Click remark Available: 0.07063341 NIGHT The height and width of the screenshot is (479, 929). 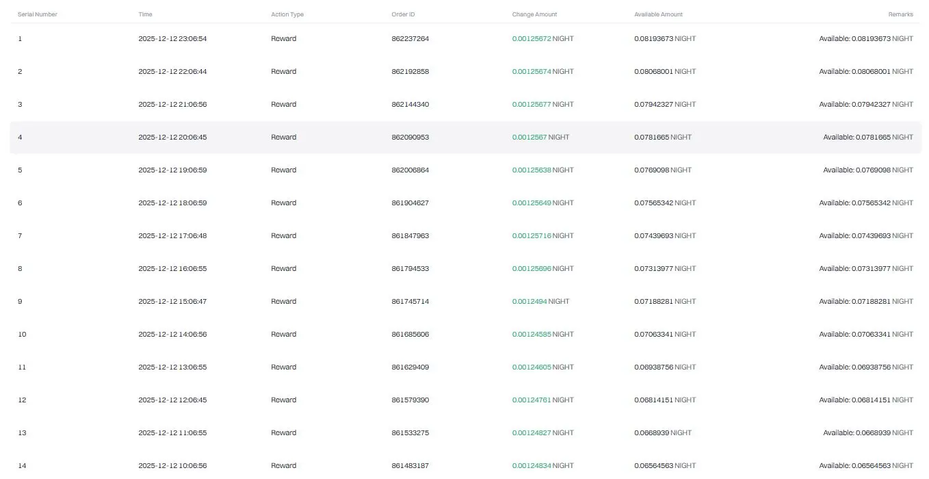coord(866,335)
